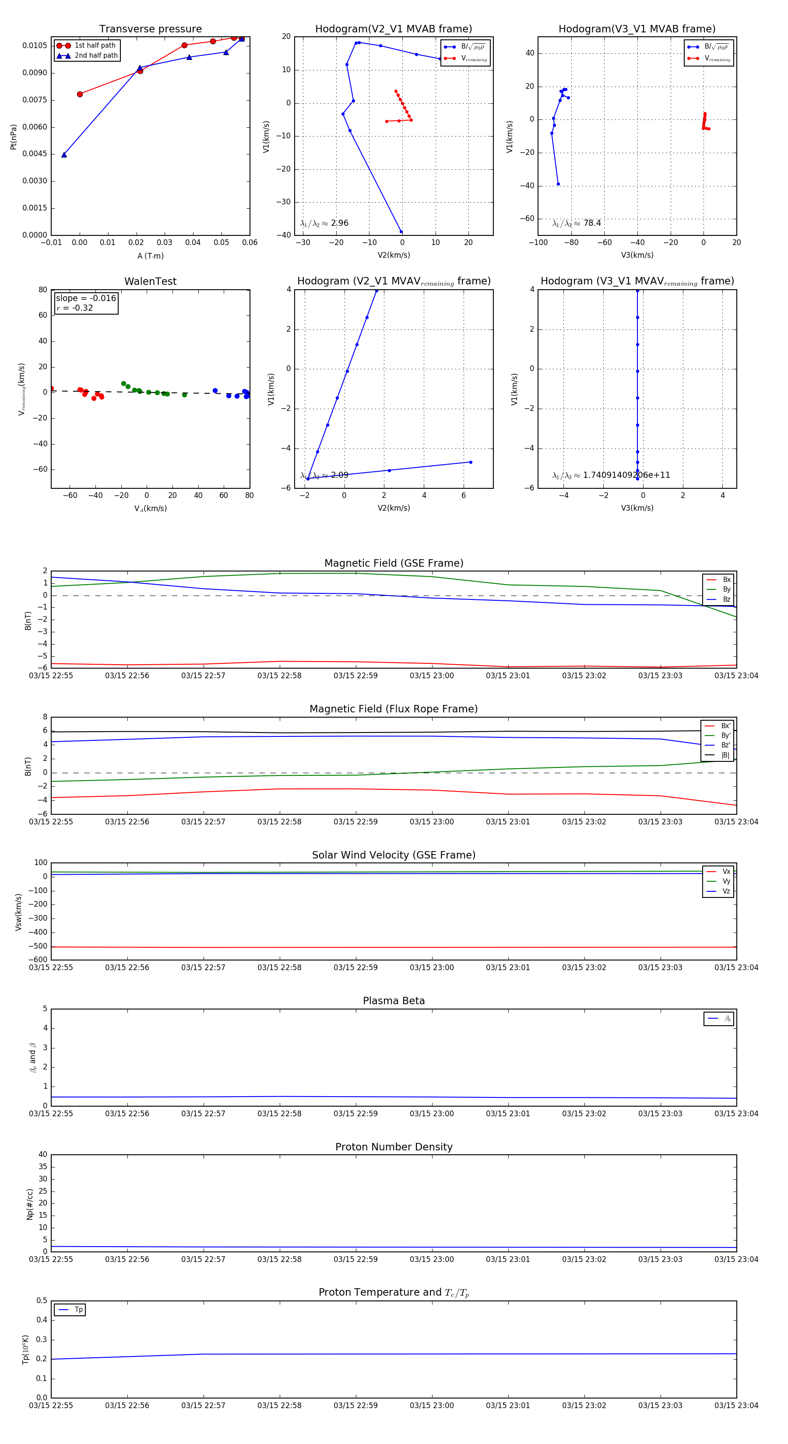Click 'Hodogram(V2_V1 MVAB frame)' title
The image size is (788, 1444).
pos(393,29)
